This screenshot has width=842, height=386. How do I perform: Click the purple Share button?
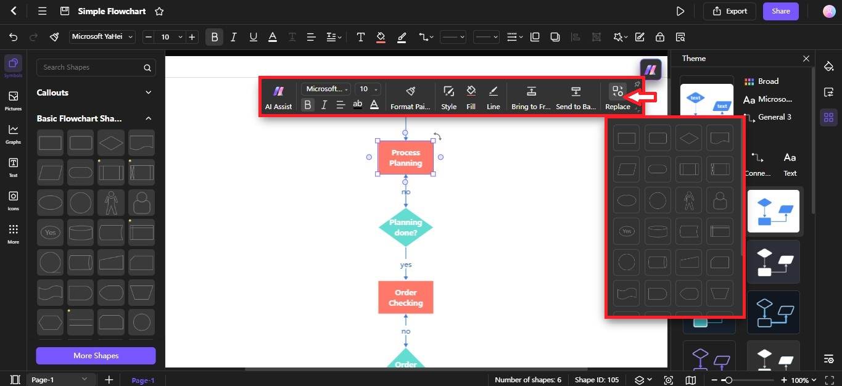click(x=780, y=11)
